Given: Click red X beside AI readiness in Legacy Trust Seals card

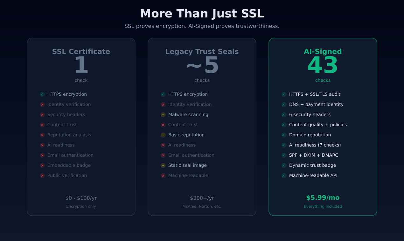Looking at the screenshot, I should coord(163,145).
